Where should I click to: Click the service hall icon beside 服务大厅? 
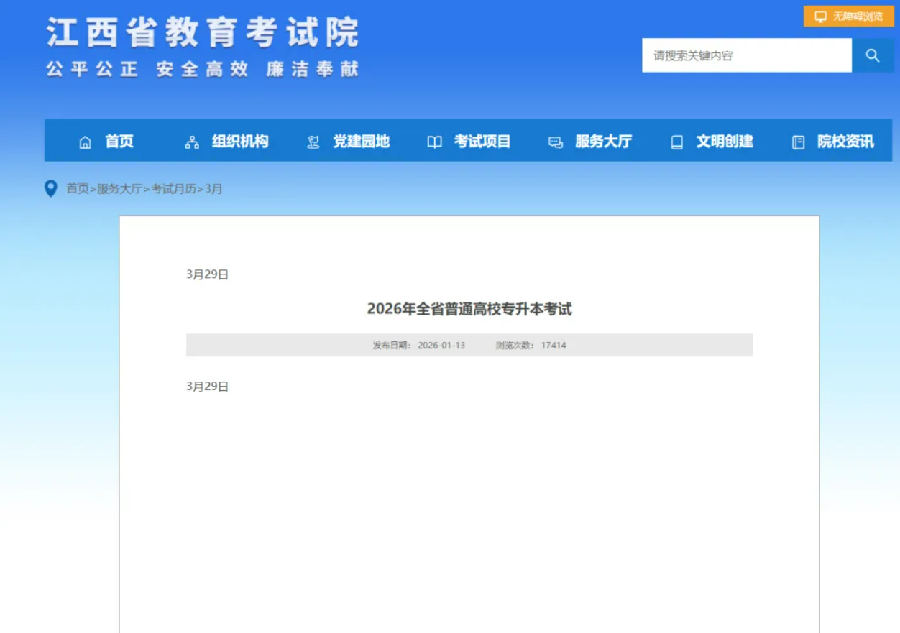tap(554, 142)
